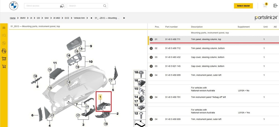Screen dimensions: 279x127
Task: Show info for part 51 45 9 483 432
Action: coord(151,57)
